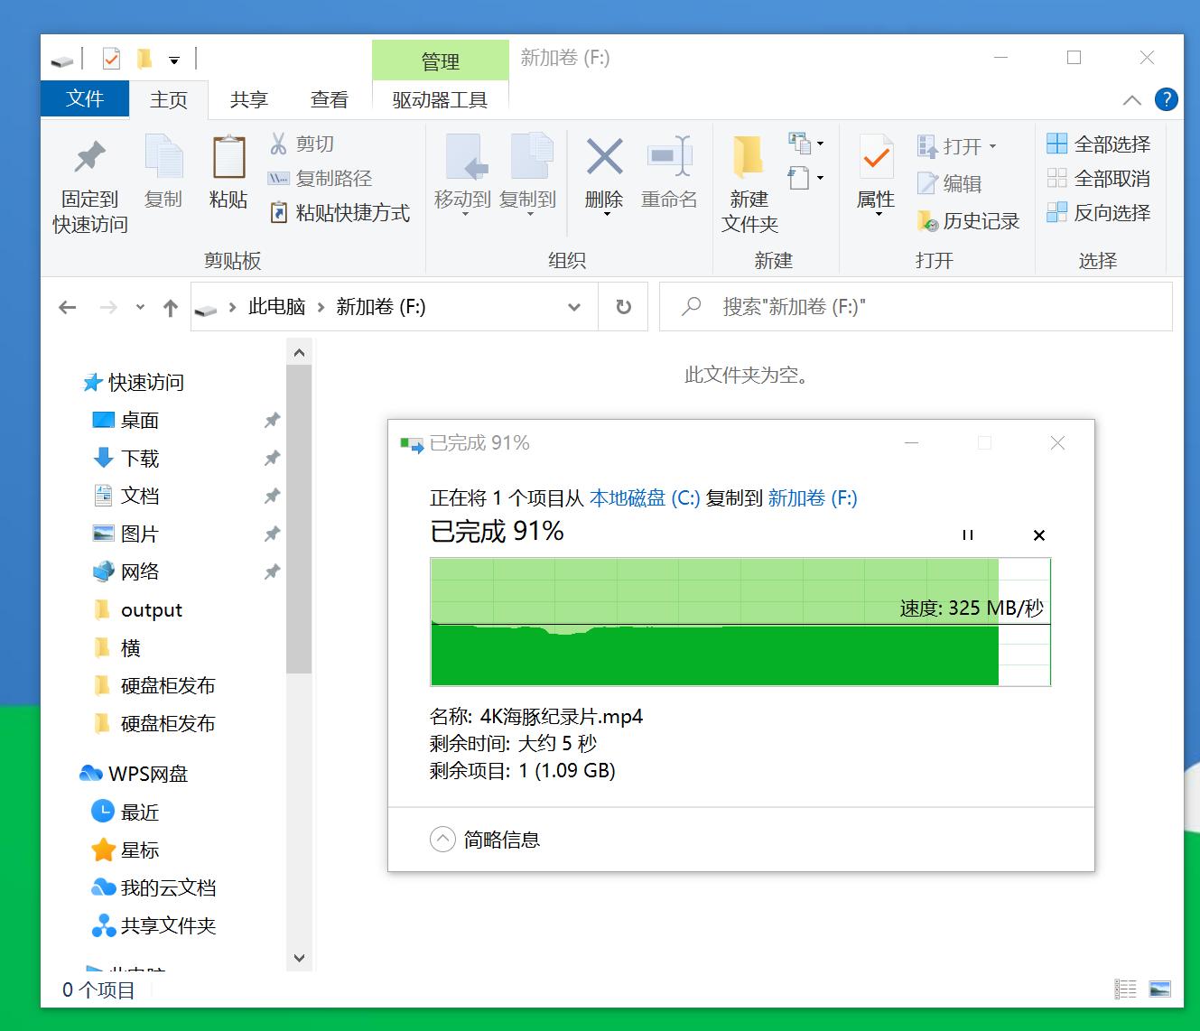Switch to large thumbnail view in status bar

pyautogui.click(x=1160, y=989)
